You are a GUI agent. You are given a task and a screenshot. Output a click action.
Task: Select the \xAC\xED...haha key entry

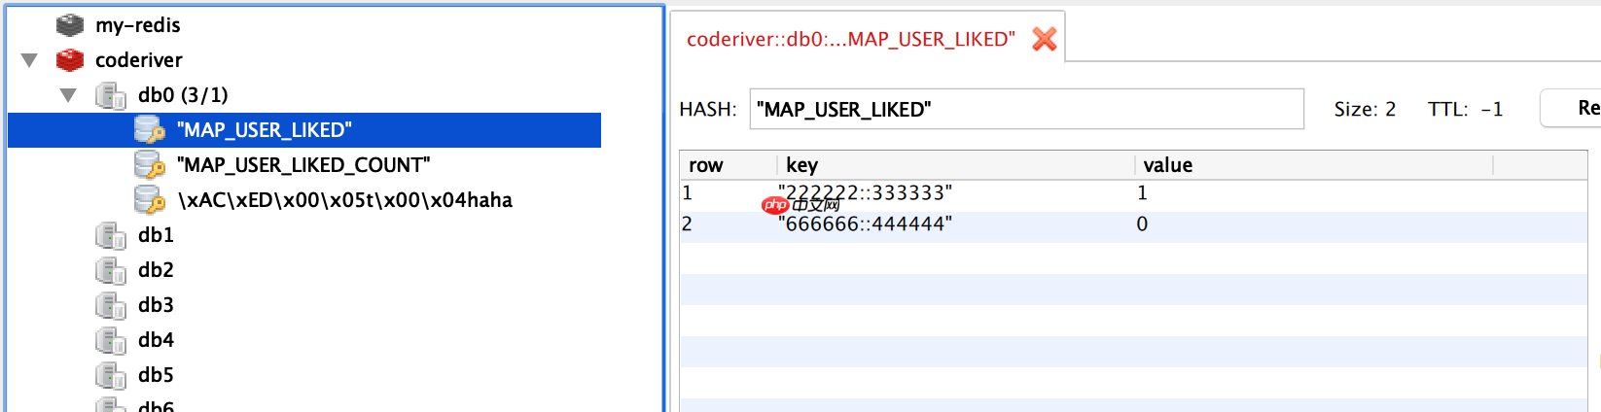[x=345, y=200]
